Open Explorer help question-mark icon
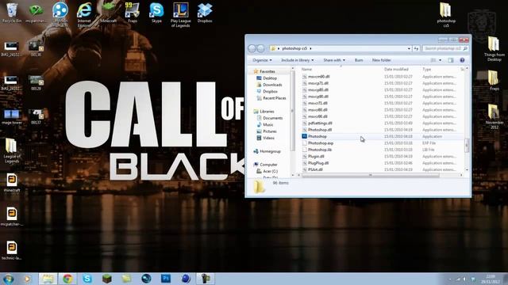 [462, 60]
